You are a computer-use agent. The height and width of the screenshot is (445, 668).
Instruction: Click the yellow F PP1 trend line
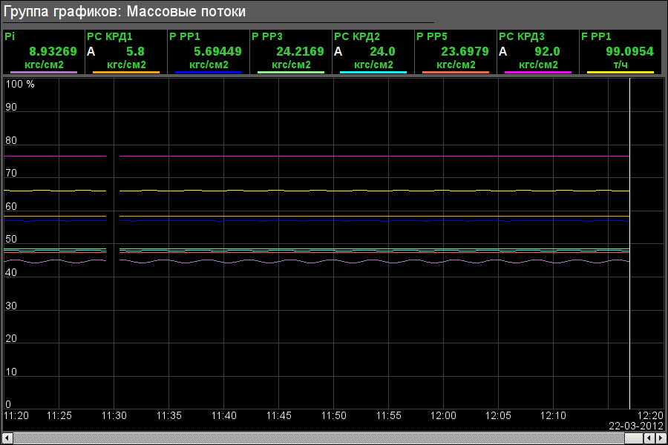click(371, 191)
